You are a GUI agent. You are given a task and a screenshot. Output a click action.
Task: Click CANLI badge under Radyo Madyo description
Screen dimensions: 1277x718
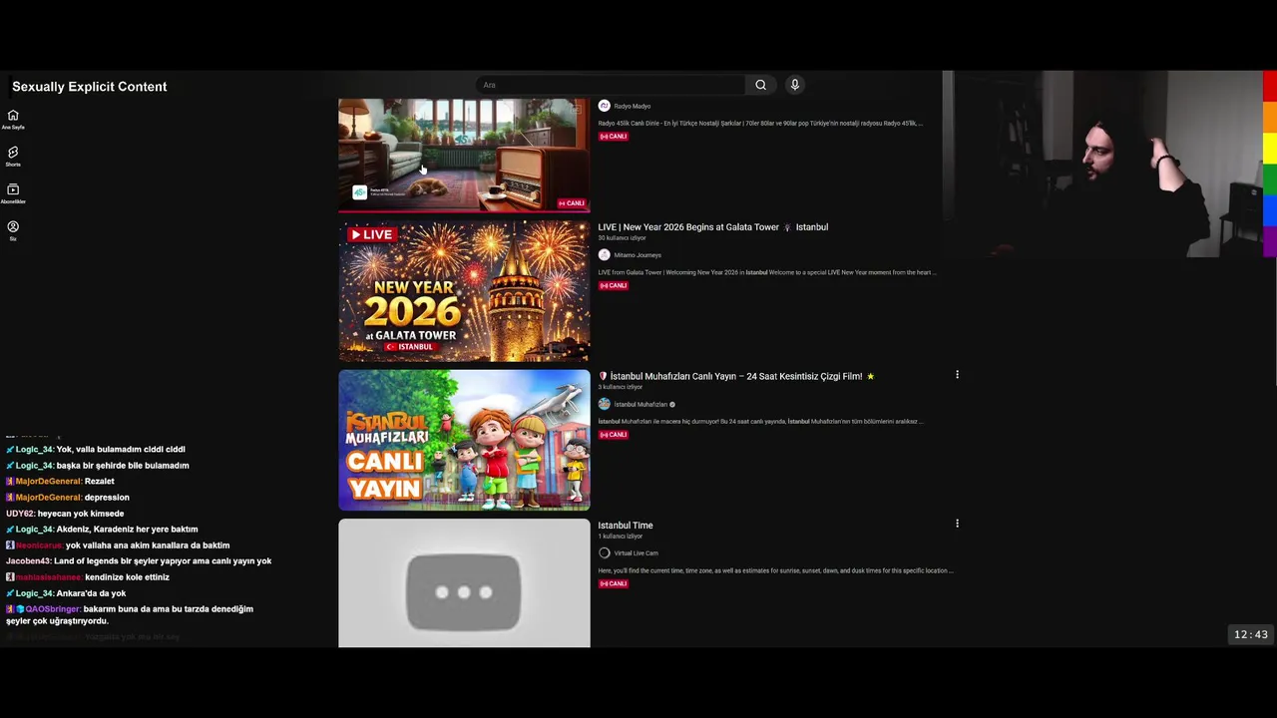click(614, 137)
